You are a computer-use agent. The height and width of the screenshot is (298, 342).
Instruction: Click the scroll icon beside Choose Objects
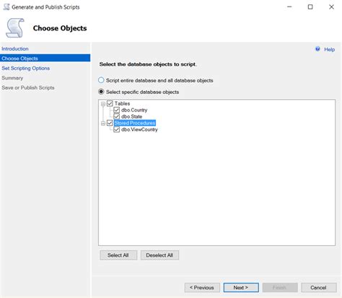coord(15,28)
